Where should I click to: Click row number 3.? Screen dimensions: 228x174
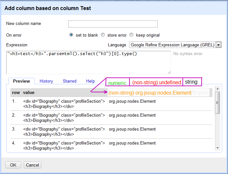coord(14,129)
